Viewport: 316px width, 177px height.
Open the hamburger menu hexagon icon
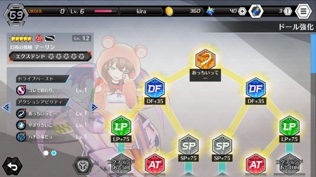pos(303,11)
